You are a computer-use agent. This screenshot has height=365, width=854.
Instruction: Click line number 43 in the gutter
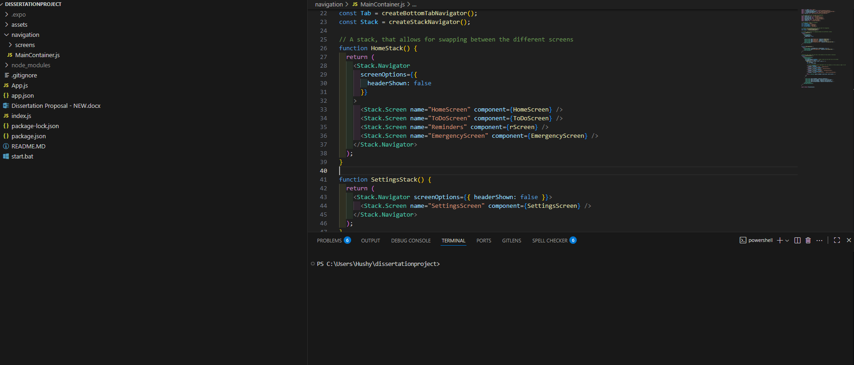pyautogui.click(x=323, y=197)
